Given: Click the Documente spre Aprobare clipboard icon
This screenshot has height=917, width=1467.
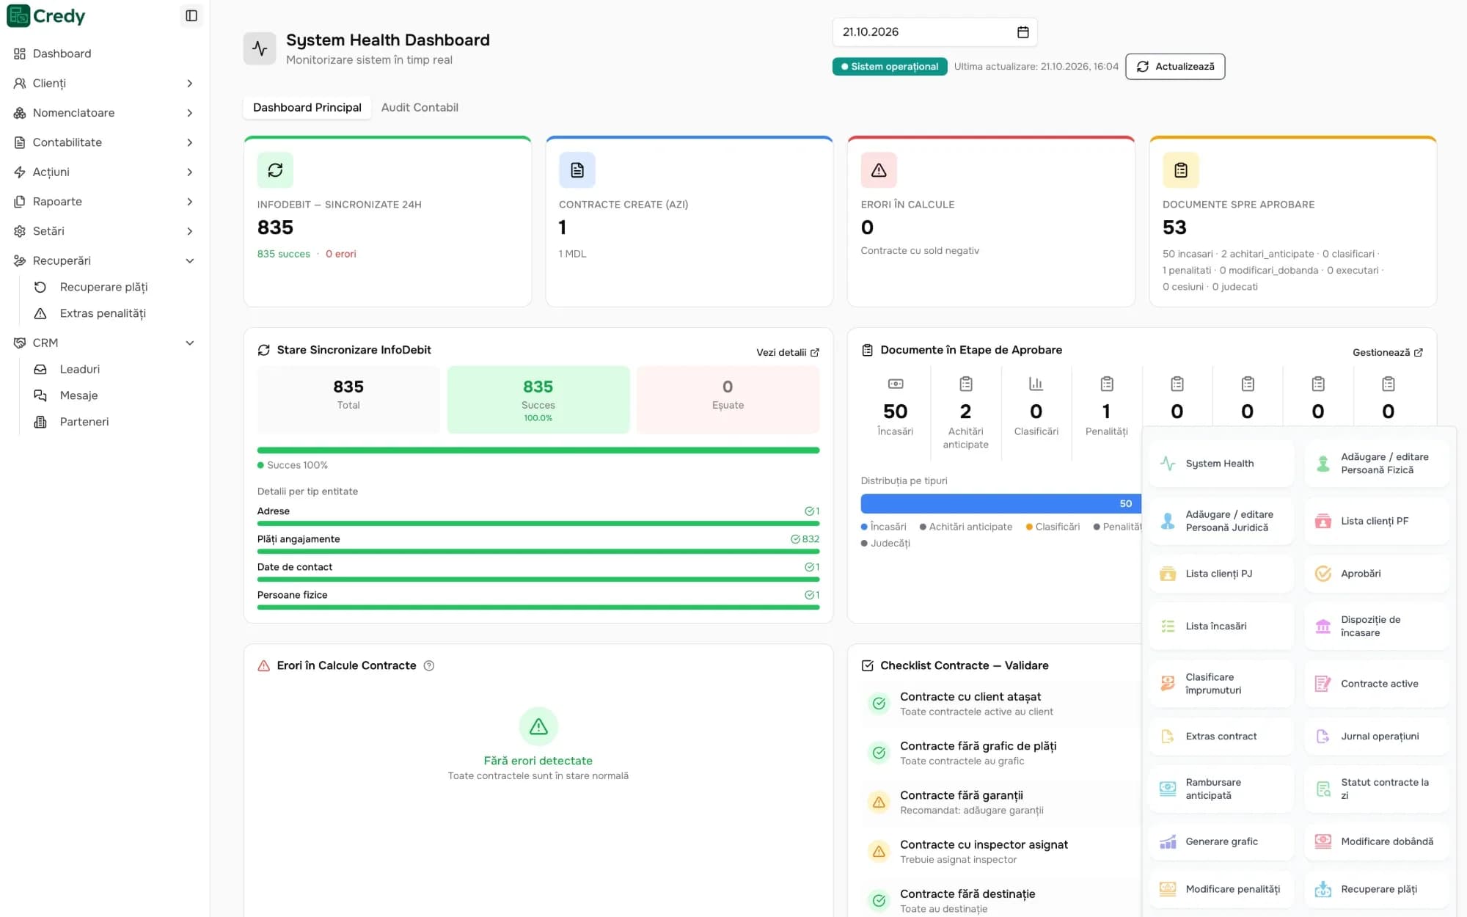Looking at the screenshot, I should coord(1180,170).
